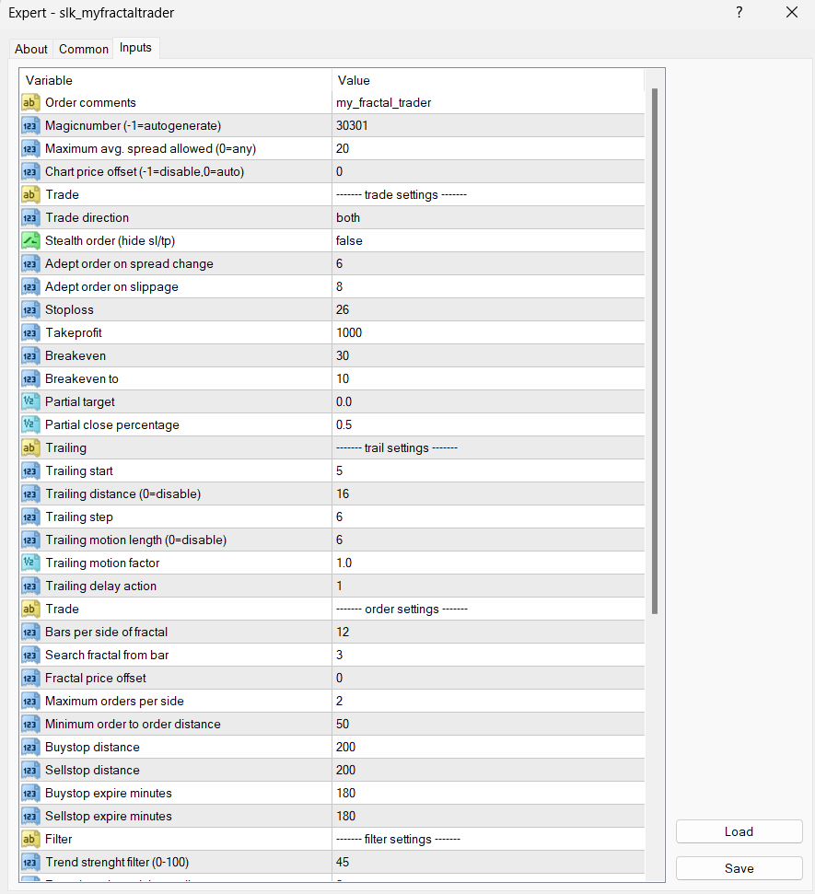The height and width of the screenshot is (894, 815).
Task: Open the Common tab
Action: click(84, 49)
